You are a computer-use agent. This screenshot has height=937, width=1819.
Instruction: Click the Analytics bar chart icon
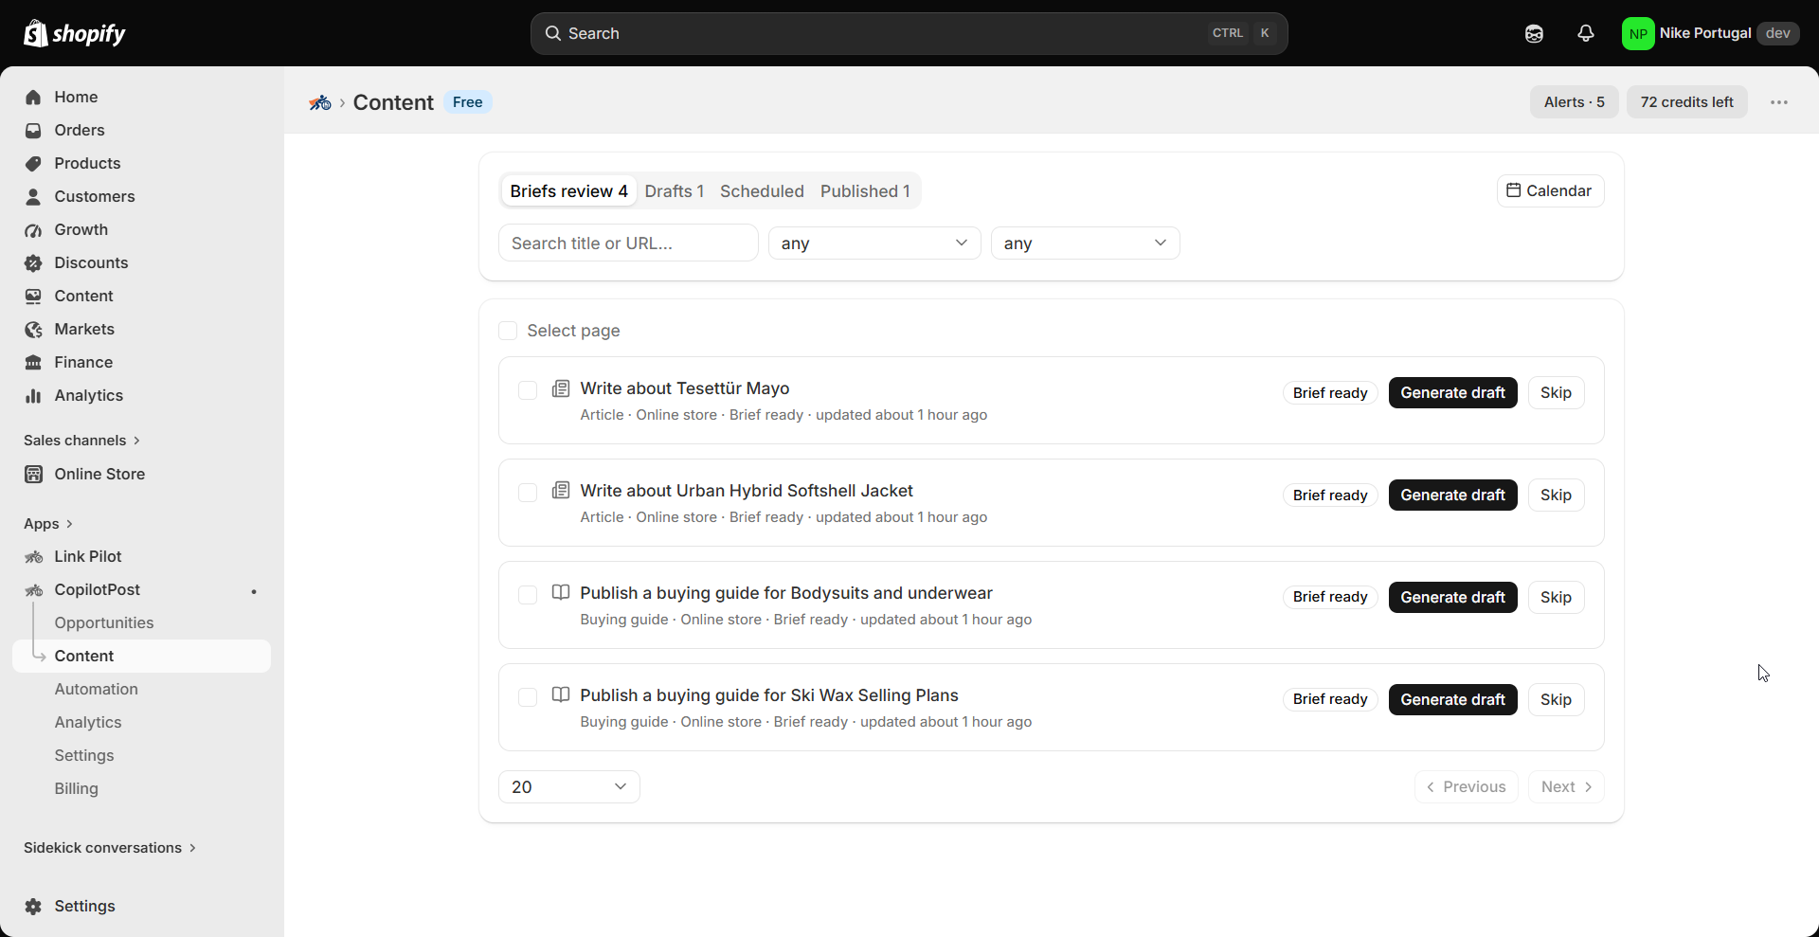(x=33, y=395)
